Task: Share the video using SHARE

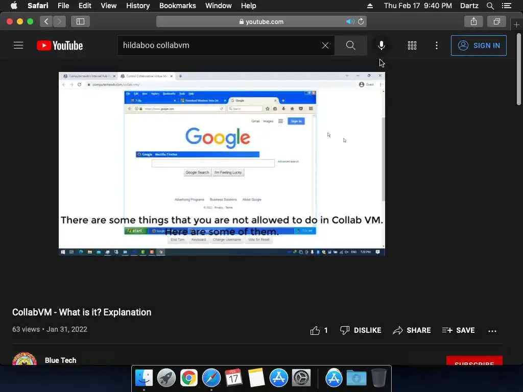Action: point(412,330)
